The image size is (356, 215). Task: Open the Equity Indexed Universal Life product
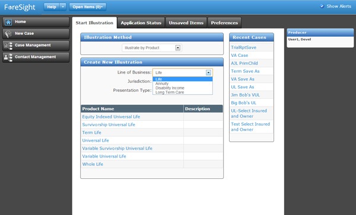click(111, 117)
